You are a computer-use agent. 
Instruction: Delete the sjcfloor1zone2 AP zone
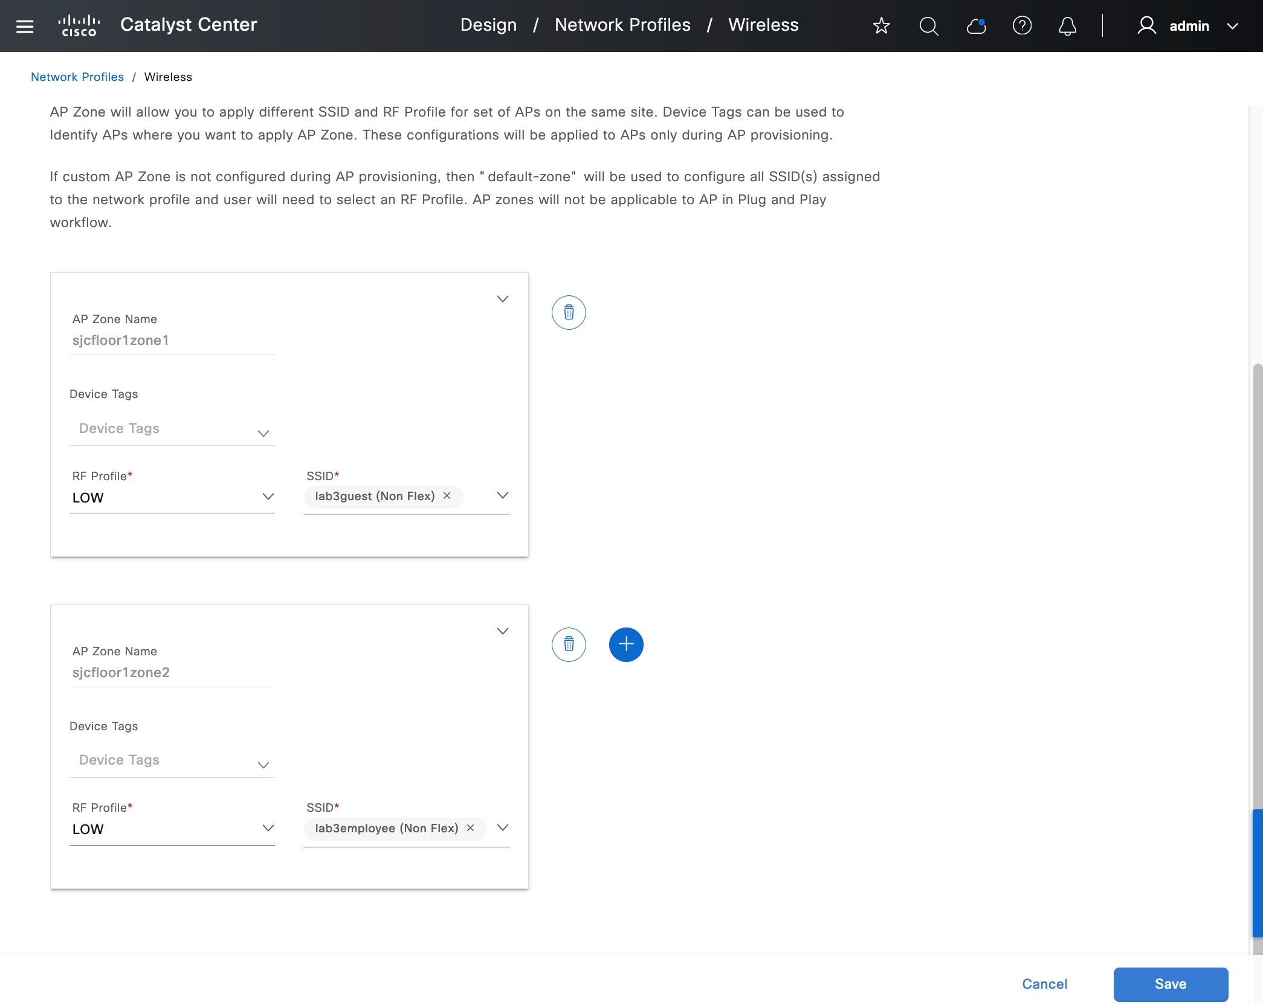(568, 644)
